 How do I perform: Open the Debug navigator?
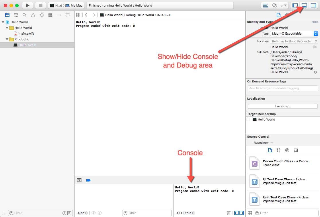coord(50,15)
